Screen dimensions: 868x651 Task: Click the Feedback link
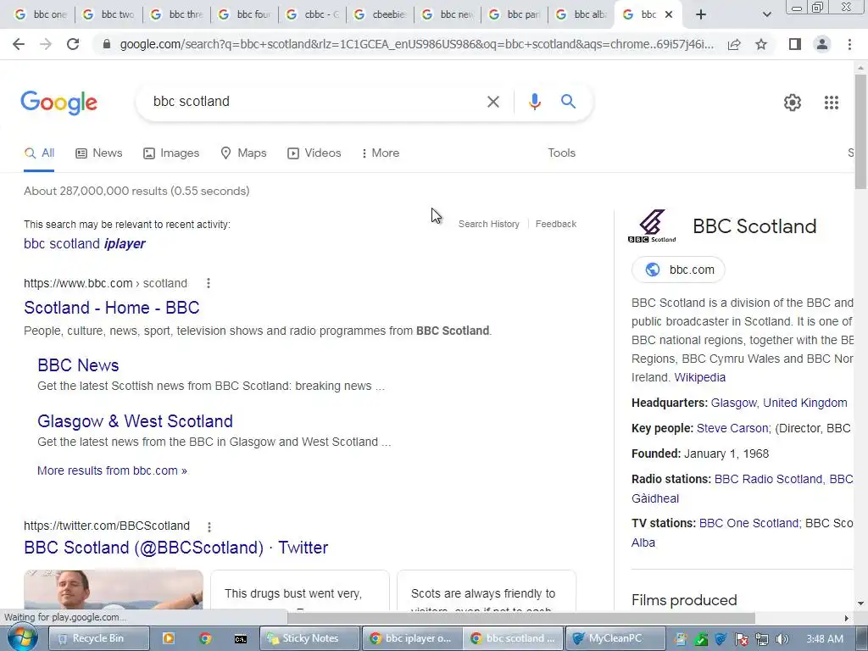coord(556,224)
